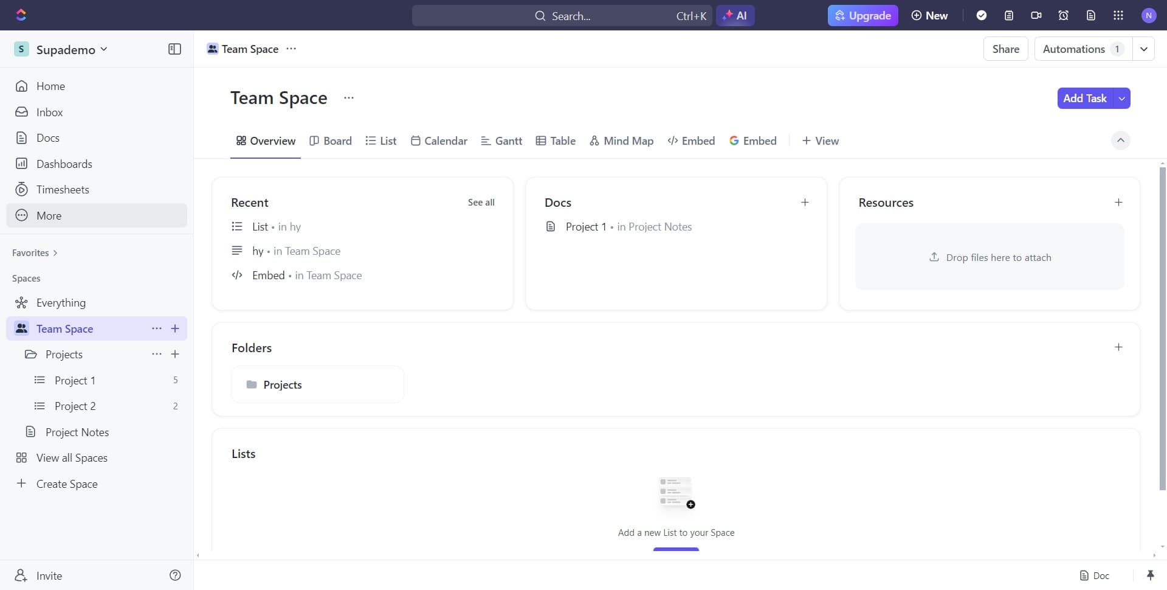Screen dimensions: 1167x590
Task: Click the AI button in the top bar
Action: pos(735,15)
